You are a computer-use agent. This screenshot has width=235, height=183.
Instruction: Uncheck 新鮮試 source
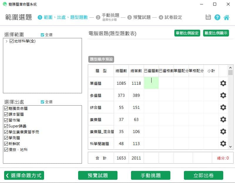tap(6, 144)
